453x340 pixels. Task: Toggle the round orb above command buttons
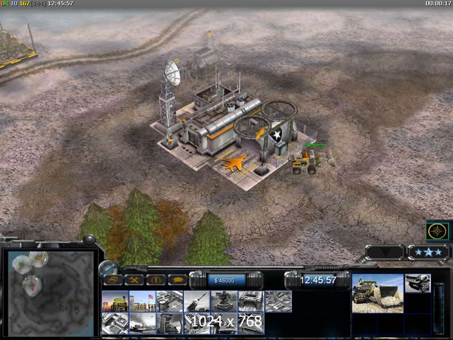[108, 268]
